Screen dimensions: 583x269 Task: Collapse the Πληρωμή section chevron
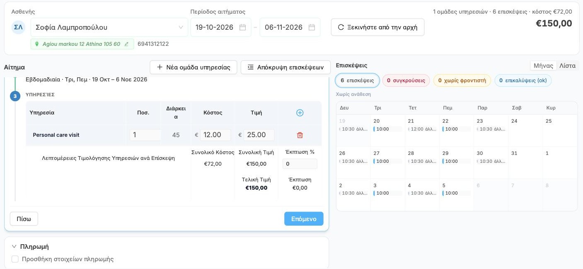14,247
